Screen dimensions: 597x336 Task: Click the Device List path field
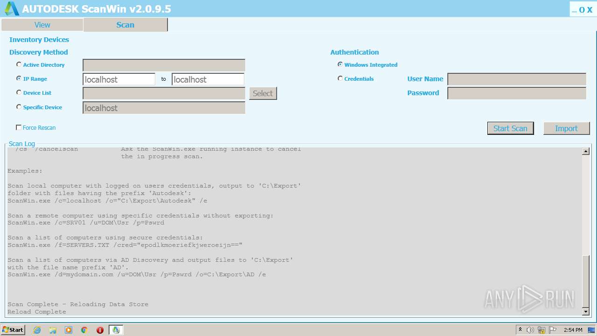pos(164,93)
